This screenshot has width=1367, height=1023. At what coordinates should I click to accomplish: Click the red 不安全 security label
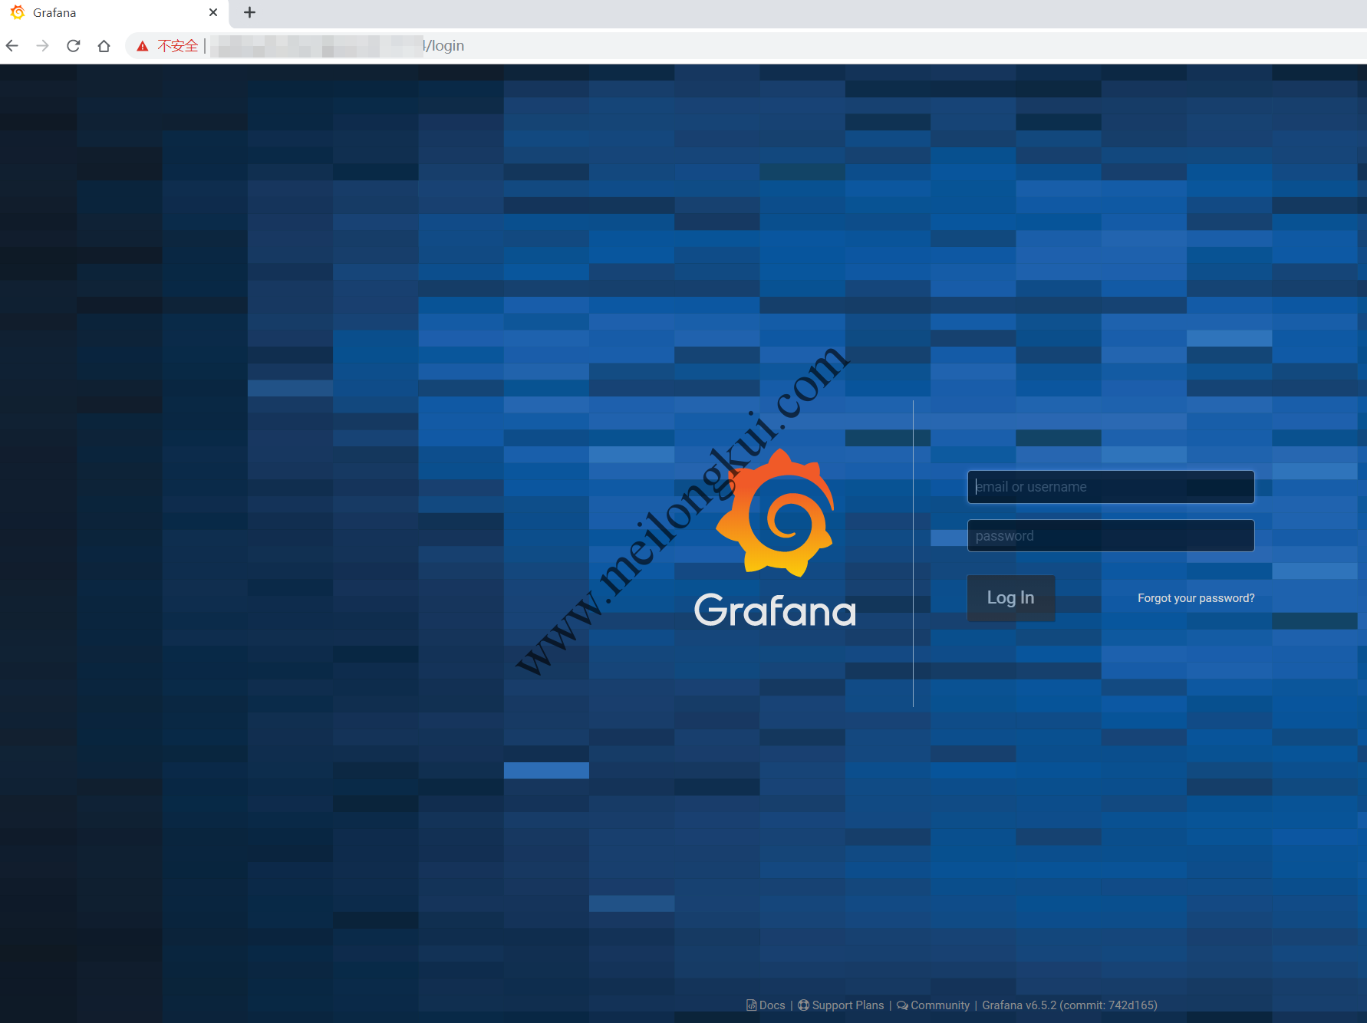[x=178, y=46]
